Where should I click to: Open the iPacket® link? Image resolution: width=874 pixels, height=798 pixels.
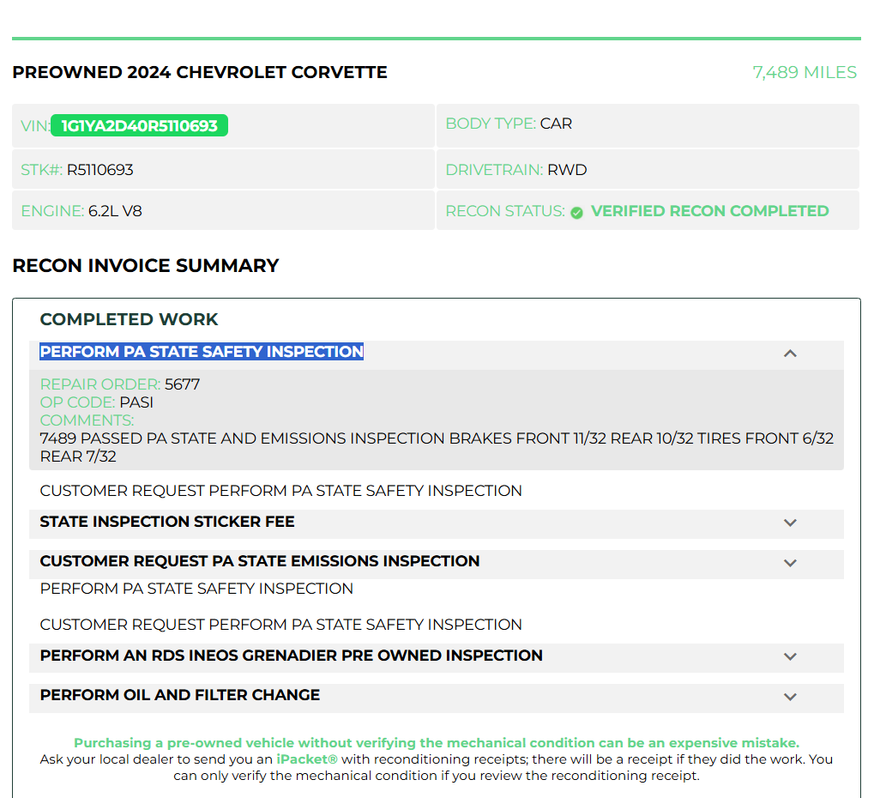tap(307, 759)
